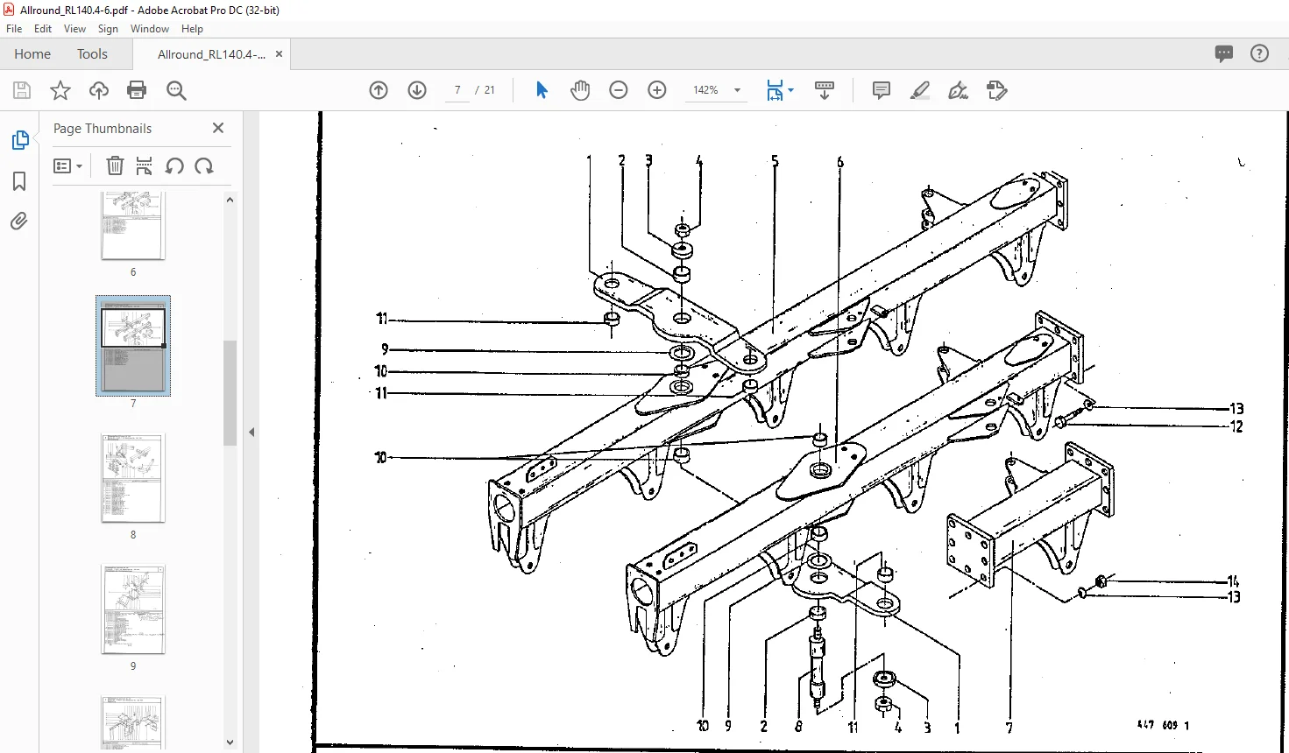Open help question mark icon
The image size is (1289, 753).
(1259, 53)
